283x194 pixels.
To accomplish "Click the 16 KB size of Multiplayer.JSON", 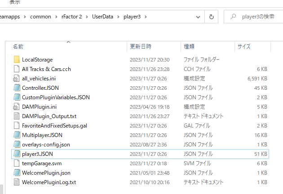I will coord(261,135).
